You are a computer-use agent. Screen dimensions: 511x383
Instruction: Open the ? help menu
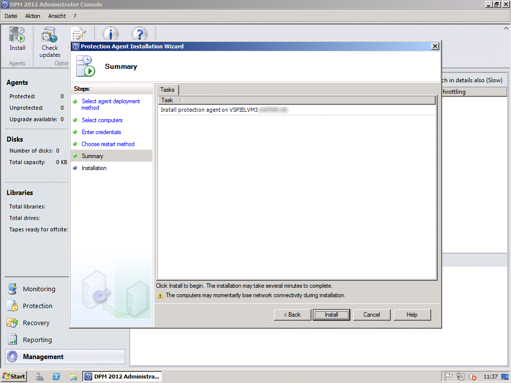75,16
